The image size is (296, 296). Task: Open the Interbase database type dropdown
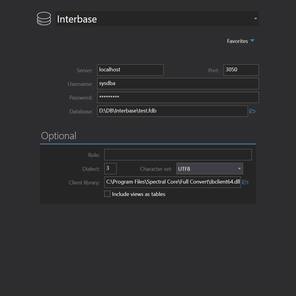coord(255,18)
